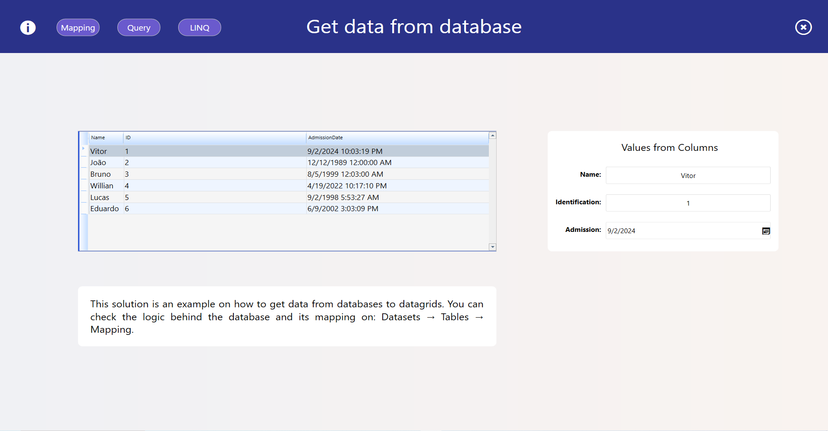Click the Name text field showing Vitor

(687, 176)
